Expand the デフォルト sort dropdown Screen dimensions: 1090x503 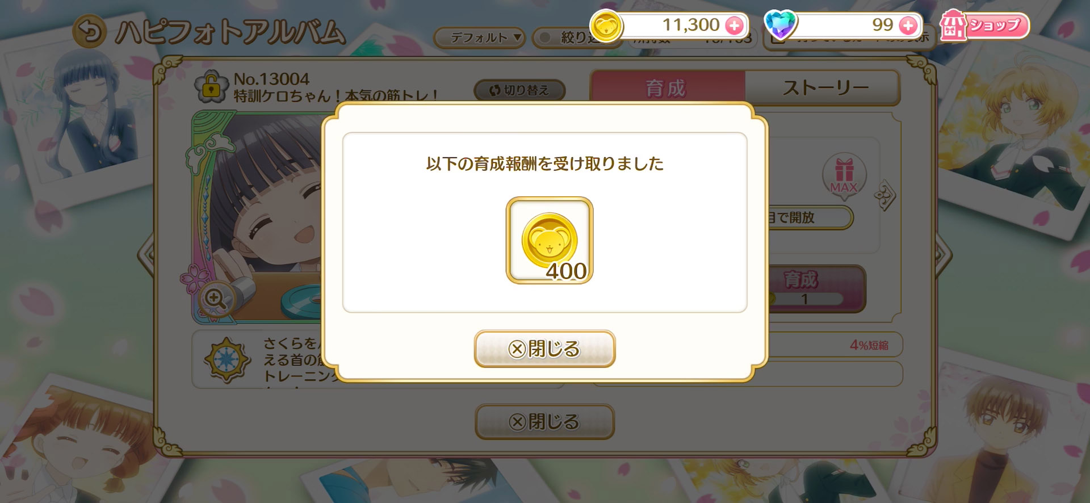[x=479, y=38]
